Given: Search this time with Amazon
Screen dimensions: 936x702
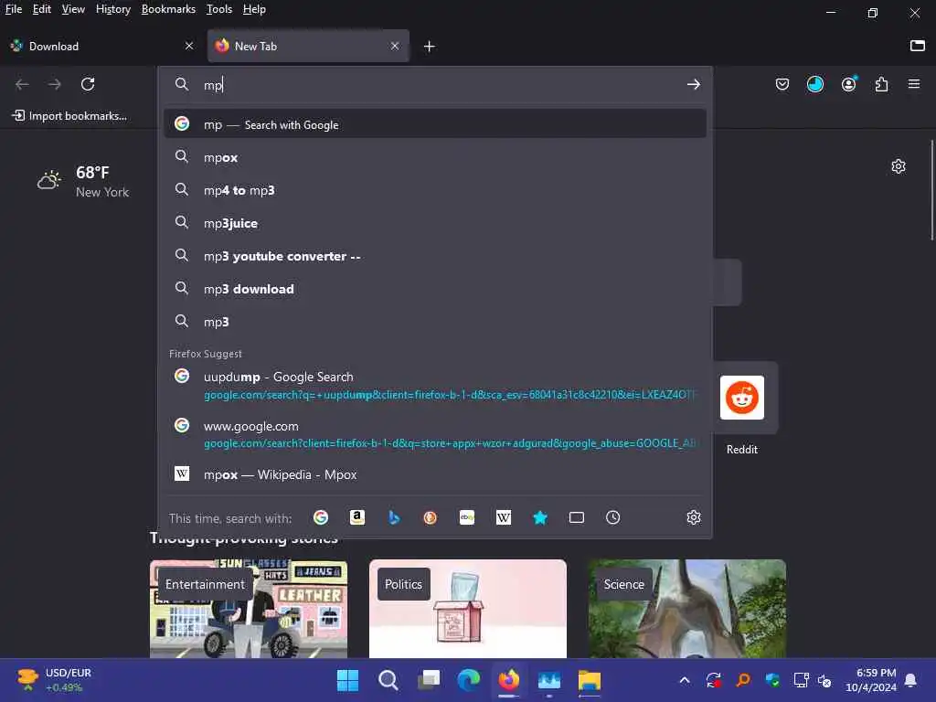Looking at the screenshot, I should point(357,517).
